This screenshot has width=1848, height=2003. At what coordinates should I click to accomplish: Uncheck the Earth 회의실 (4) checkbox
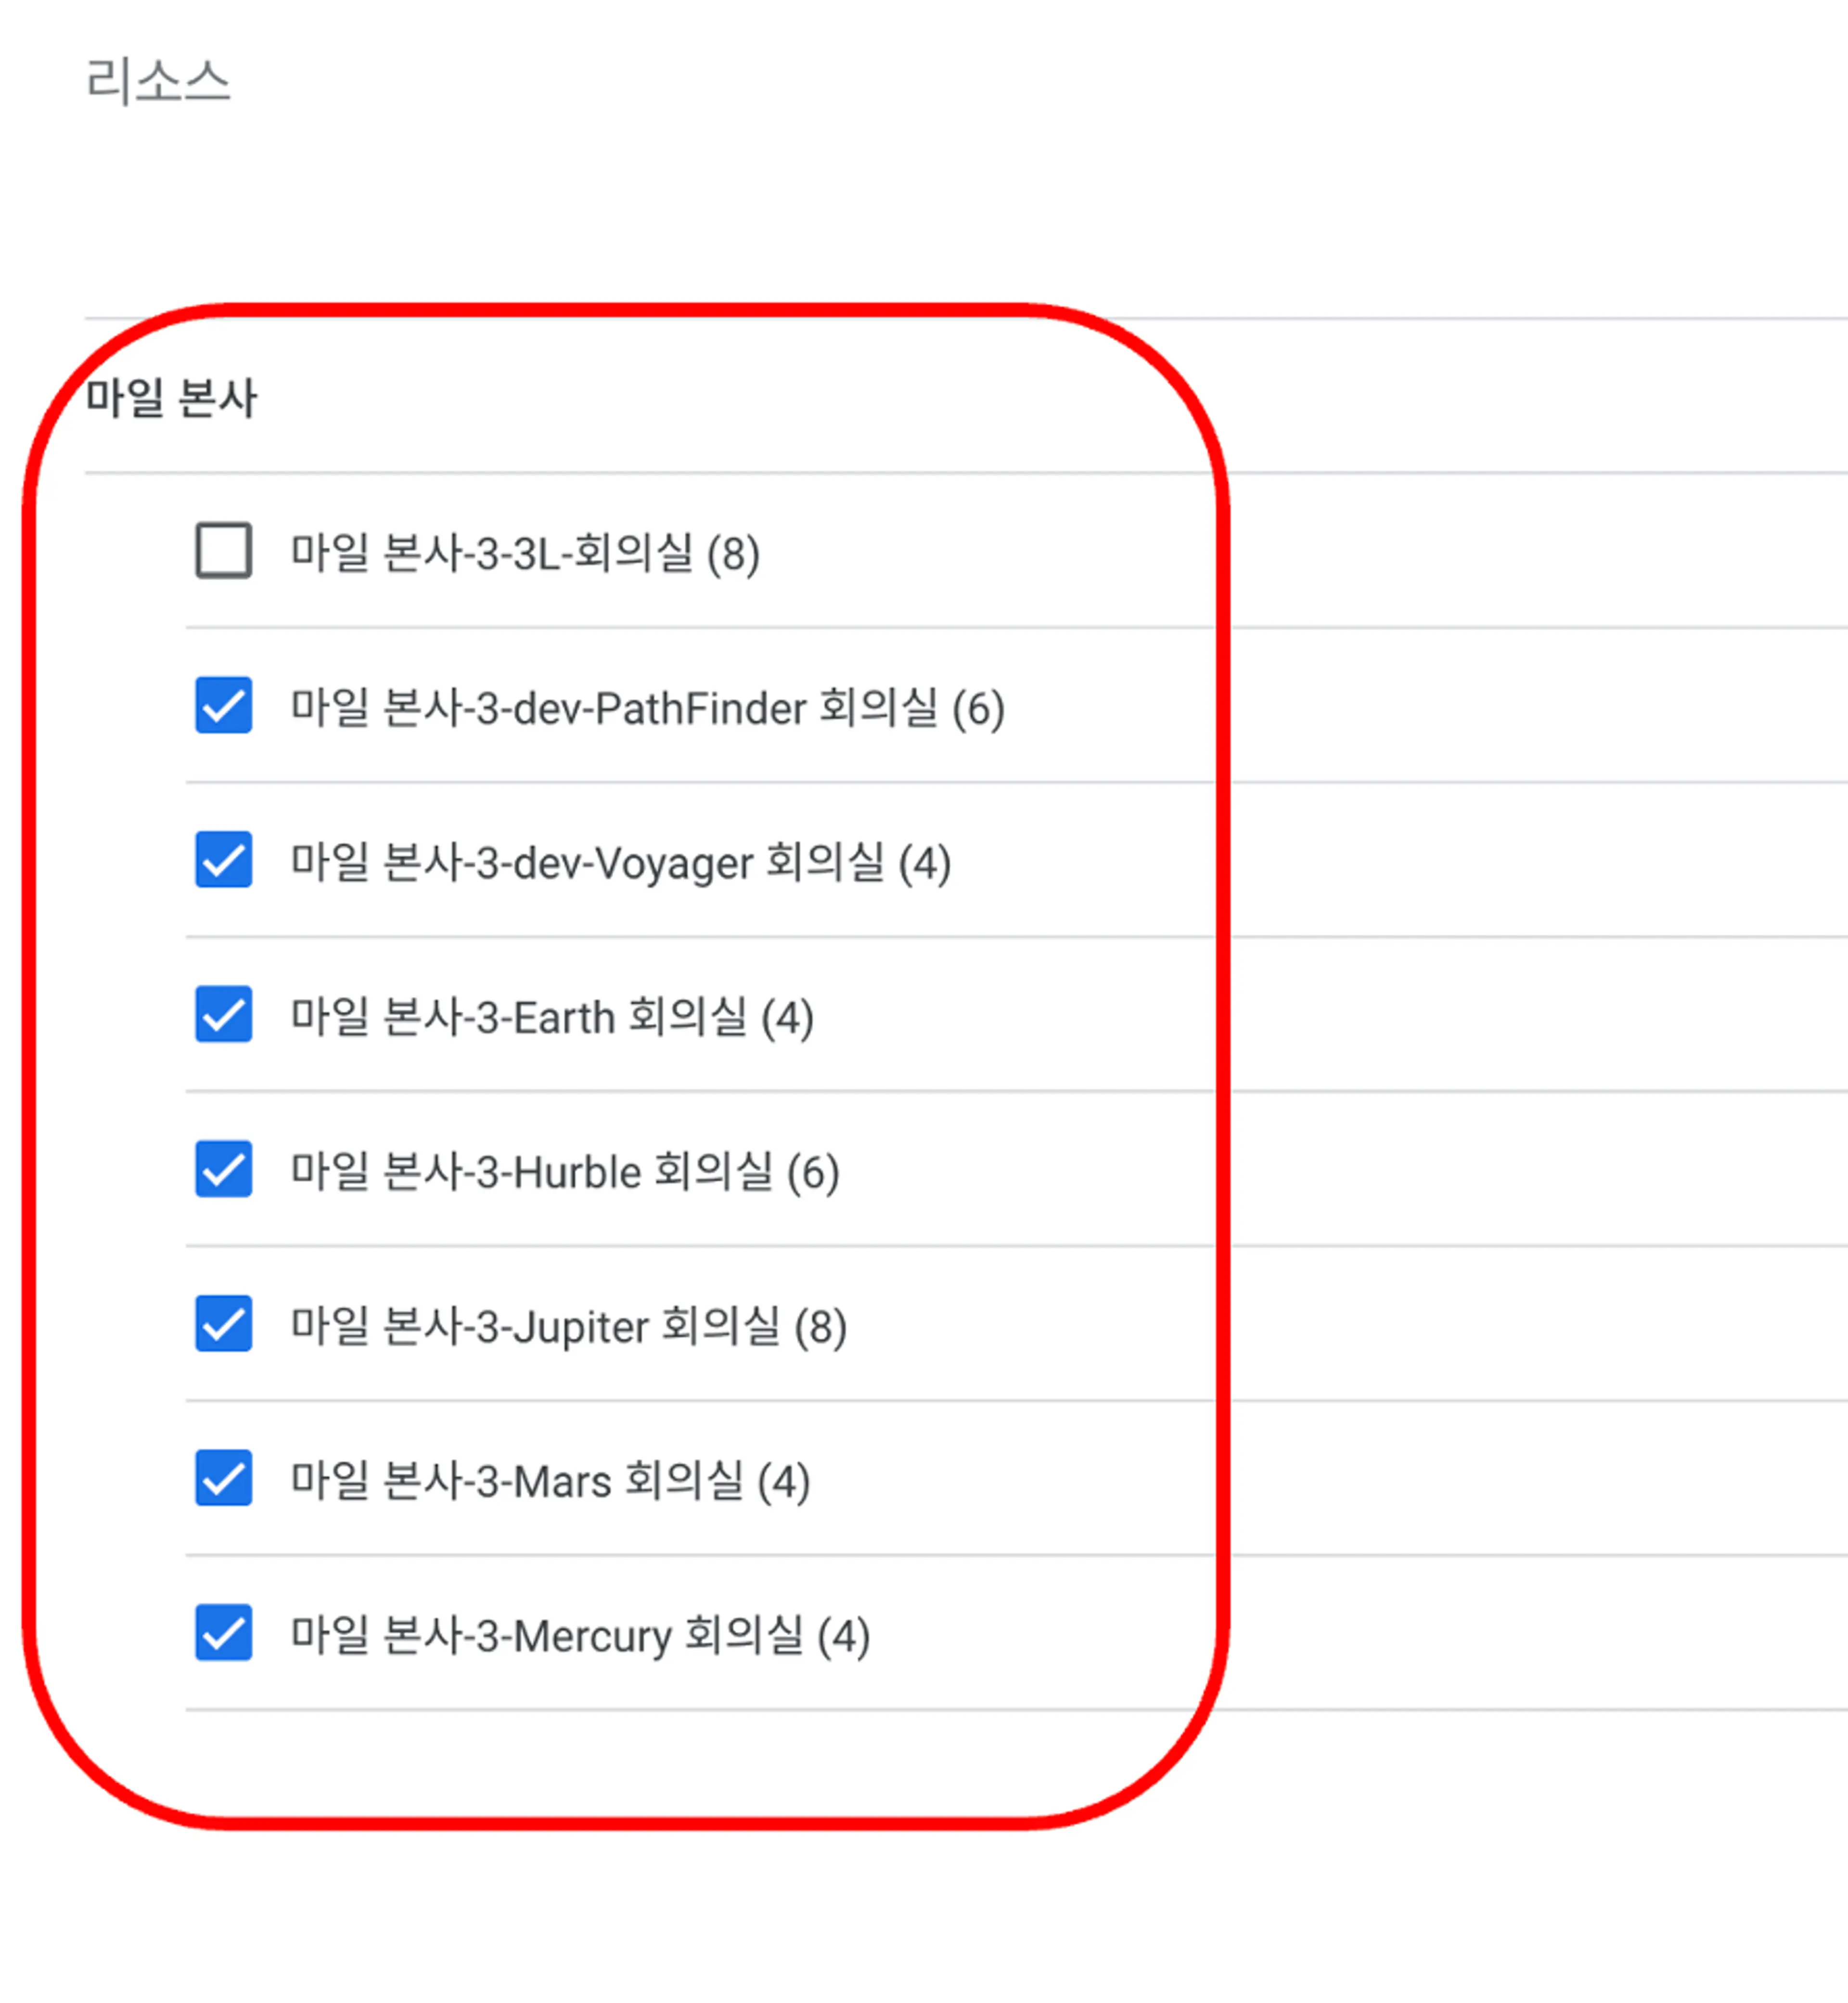point(223,1014)
